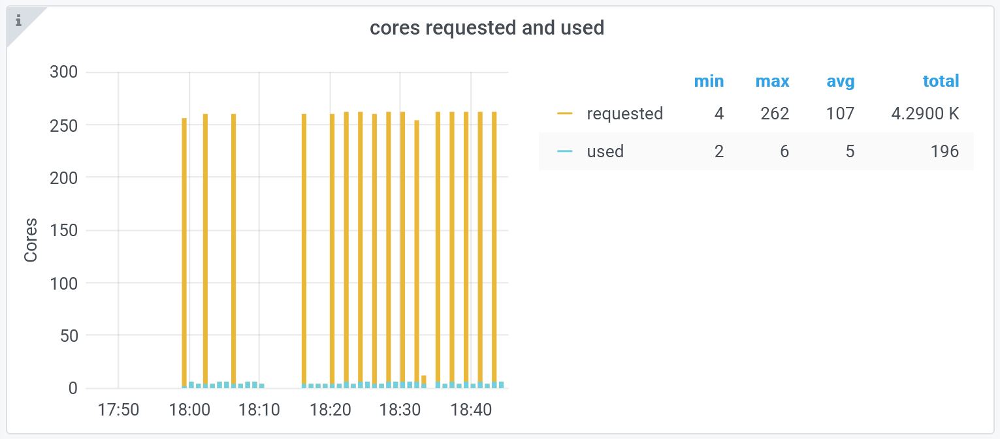
Task: Click the 18:40 time axis label
Action: pos(472,410)
